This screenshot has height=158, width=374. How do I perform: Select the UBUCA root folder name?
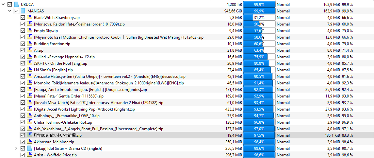(27, 5)
